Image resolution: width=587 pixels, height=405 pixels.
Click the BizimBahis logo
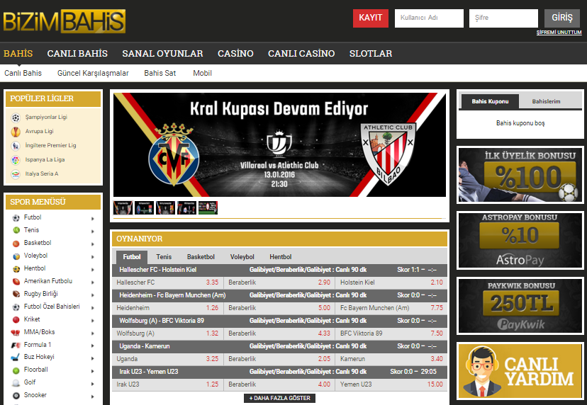tap(65, 21)
